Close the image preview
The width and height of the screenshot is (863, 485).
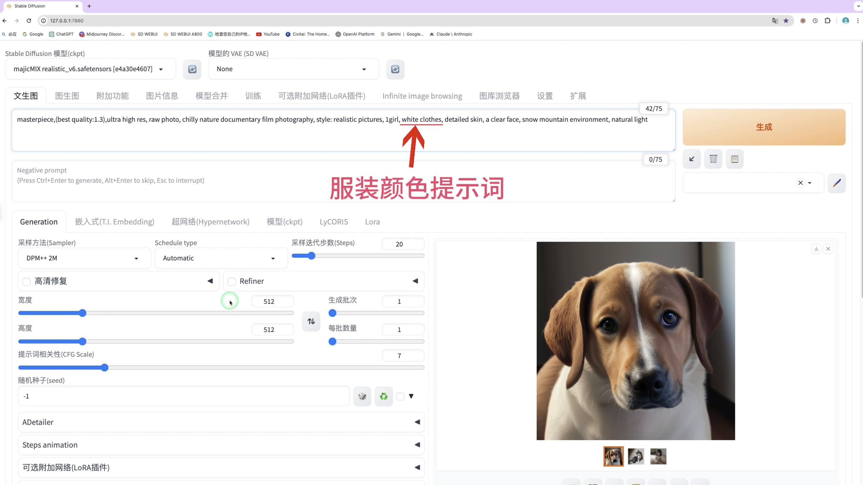click(828, 249)
